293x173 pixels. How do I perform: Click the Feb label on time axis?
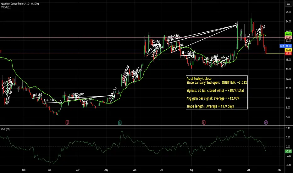(24, 170)
